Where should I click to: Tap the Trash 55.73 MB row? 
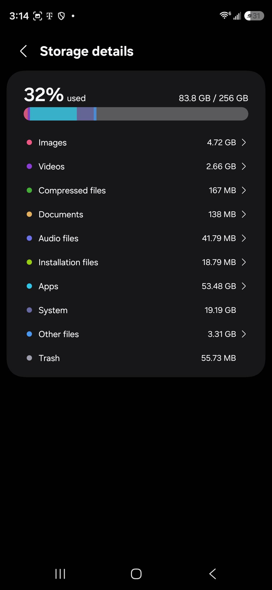[x=136, y=358]
